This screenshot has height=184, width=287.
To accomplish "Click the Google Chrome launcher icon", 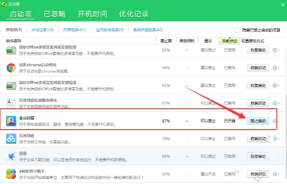I will pyautogui.click(x=11, y=68).
